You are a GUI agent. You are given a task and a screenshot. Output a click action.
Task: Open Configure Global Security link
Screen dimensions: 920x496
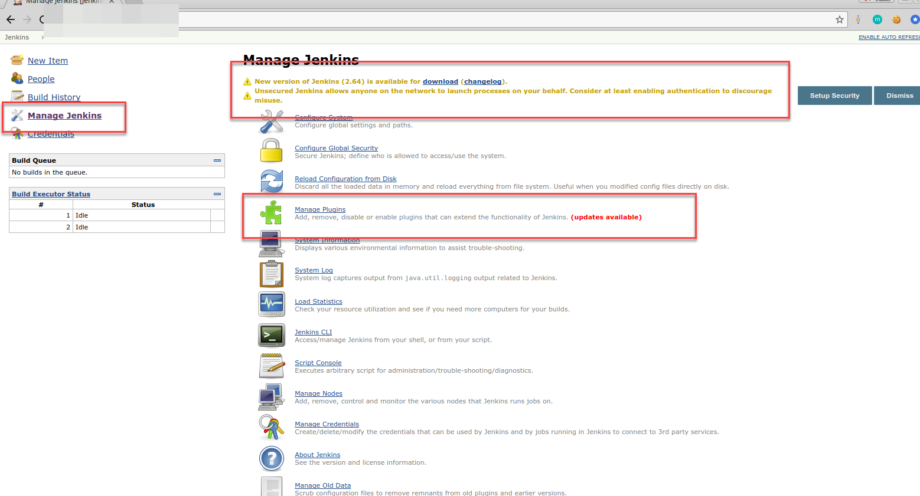coord(337,148)
